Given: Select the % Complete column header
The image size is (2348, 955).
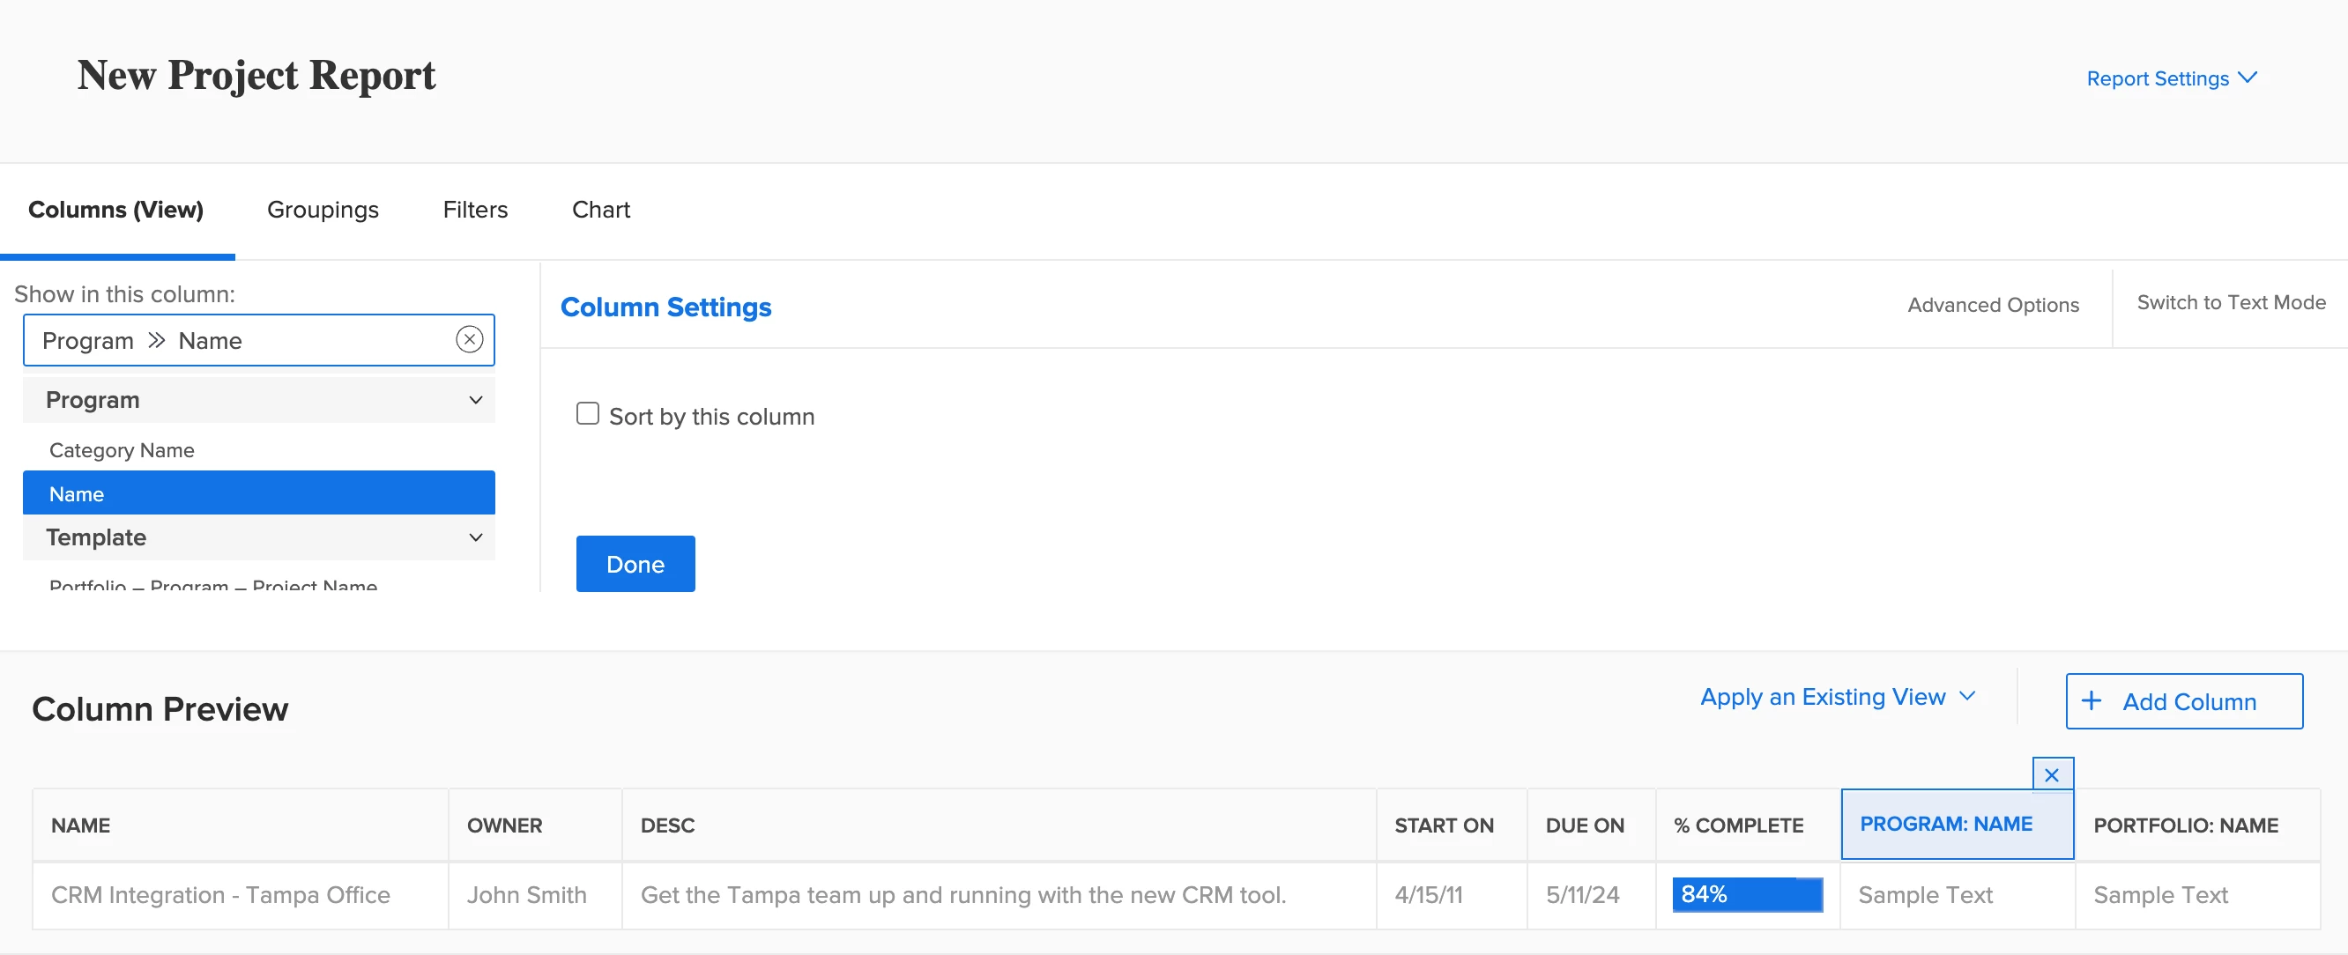Looking at the screenshot, I should [x=1737, y=825].
